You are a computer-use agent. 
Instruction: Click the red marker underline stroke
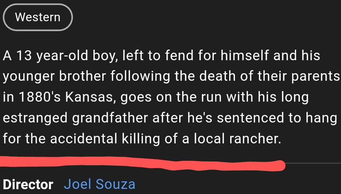tap(141, 163)
